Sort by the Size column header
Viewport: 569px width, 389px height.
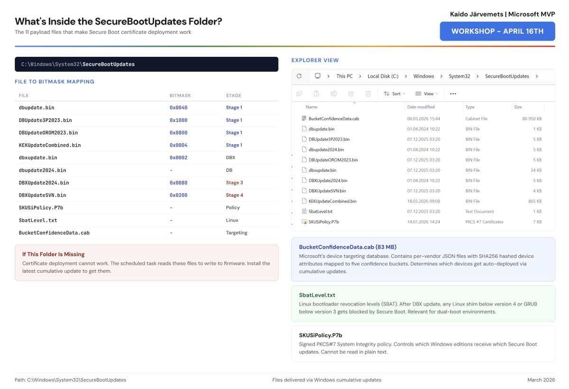click(x=518, y=107)
